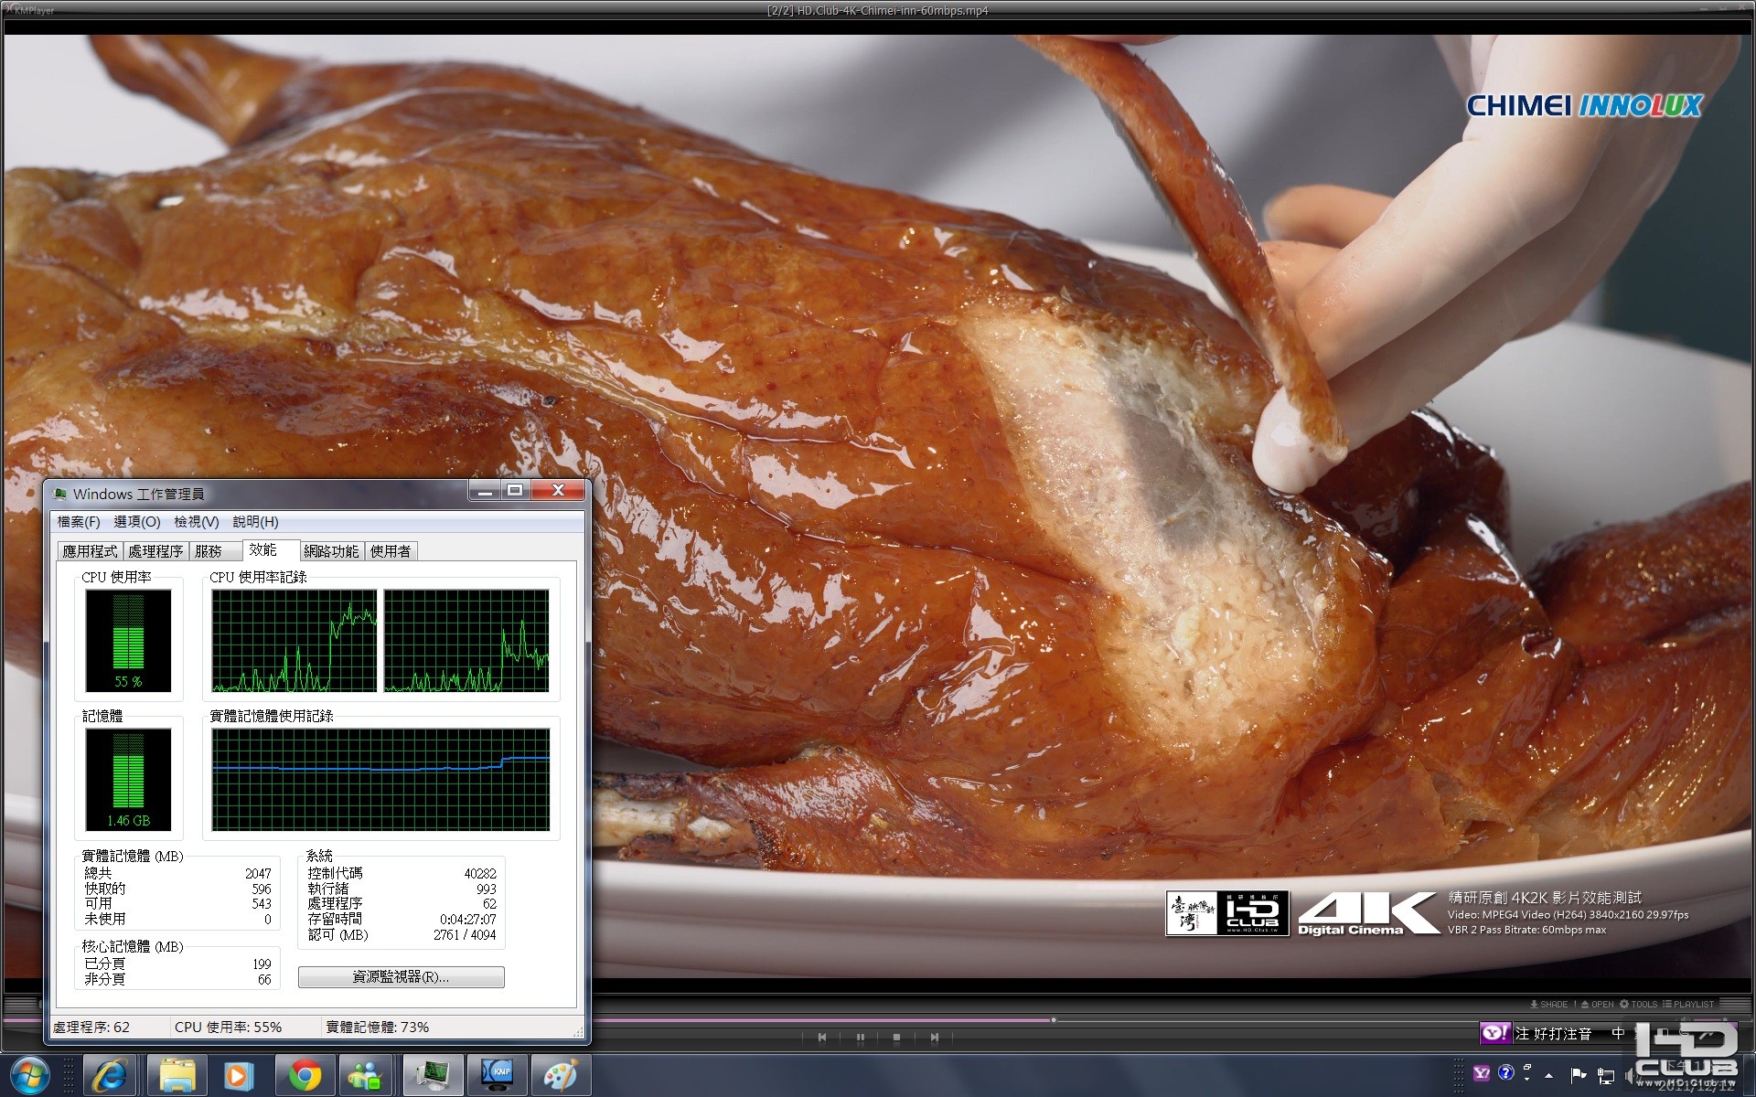Open the 檔案(F) menu
This screenshot has width=1756, height=1097.
click(79, 522)
